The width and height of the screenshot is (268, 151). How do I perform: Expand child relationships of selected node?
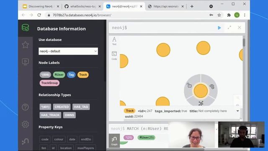pos(201,103)
